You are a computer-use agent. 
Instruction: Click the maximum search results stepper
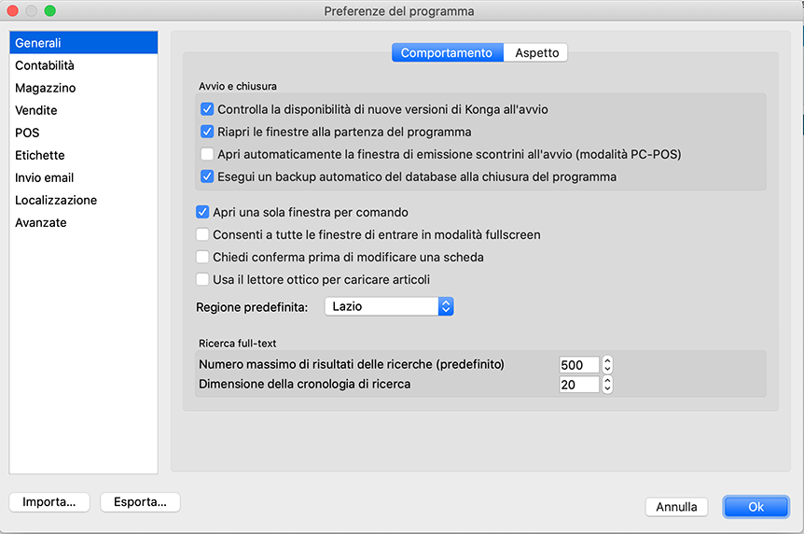pyautogui.click(x=607, y=364)
